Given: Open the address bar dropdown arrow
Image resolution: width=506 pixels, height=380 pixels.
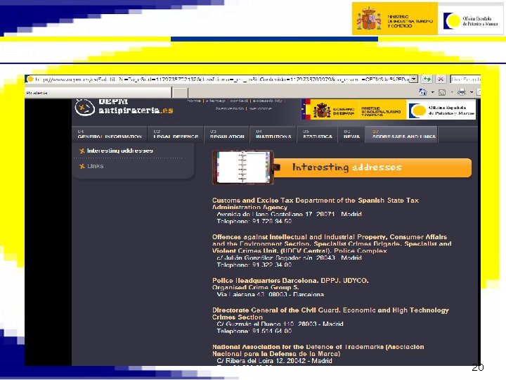Looking at the screenshot, I should tap(414, 79).
